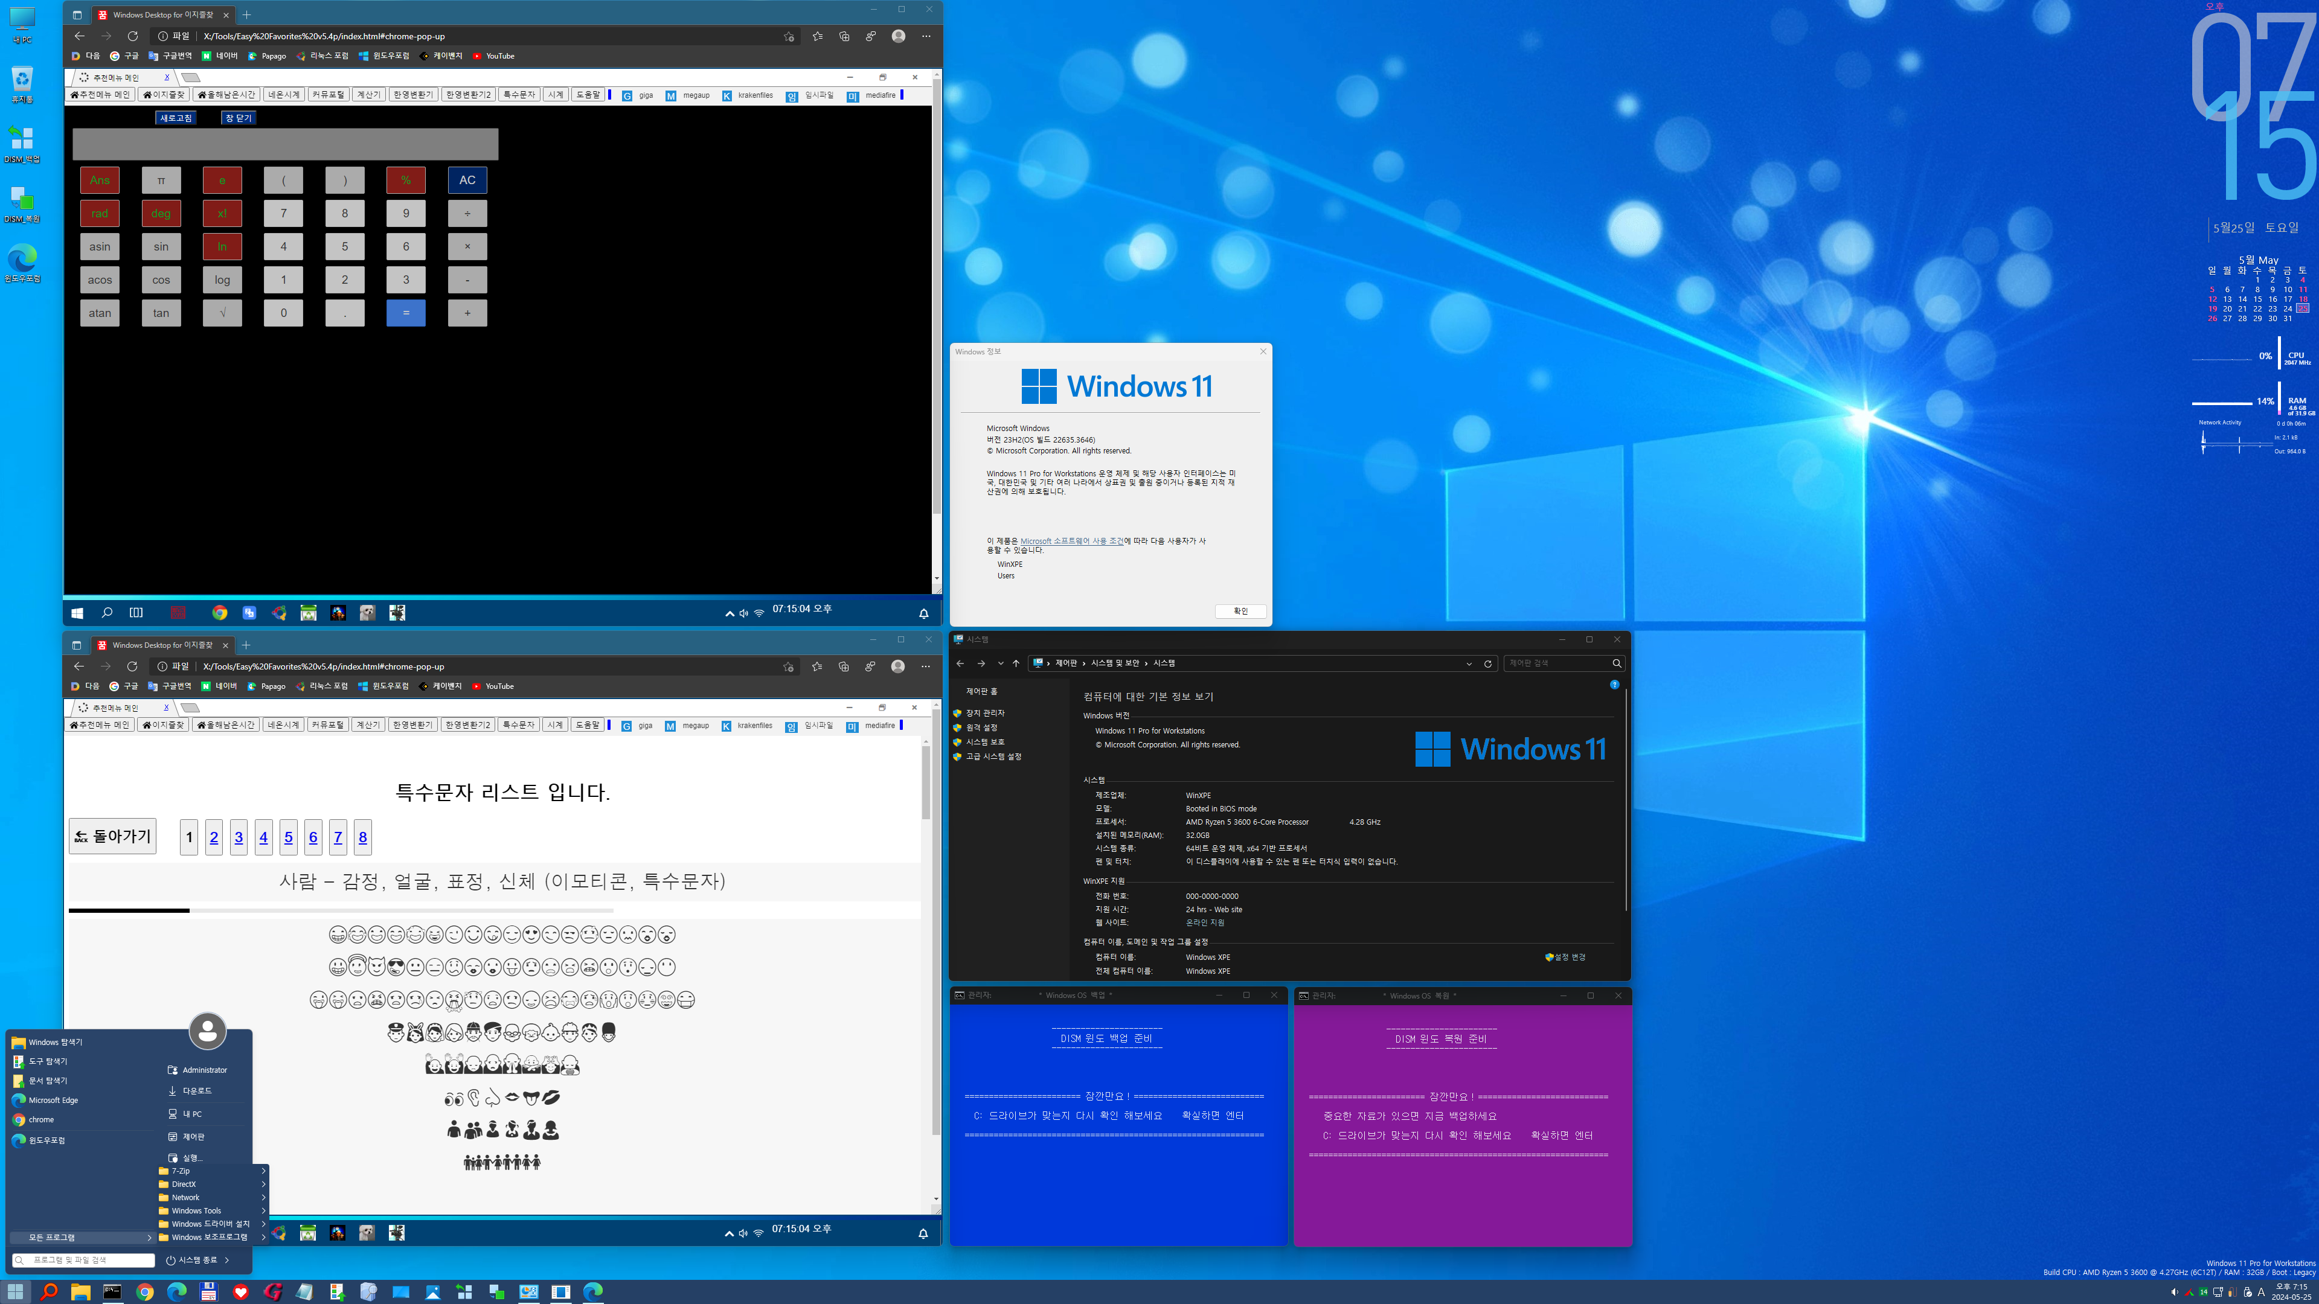Open the red G app icon in taskbar

273,1291
